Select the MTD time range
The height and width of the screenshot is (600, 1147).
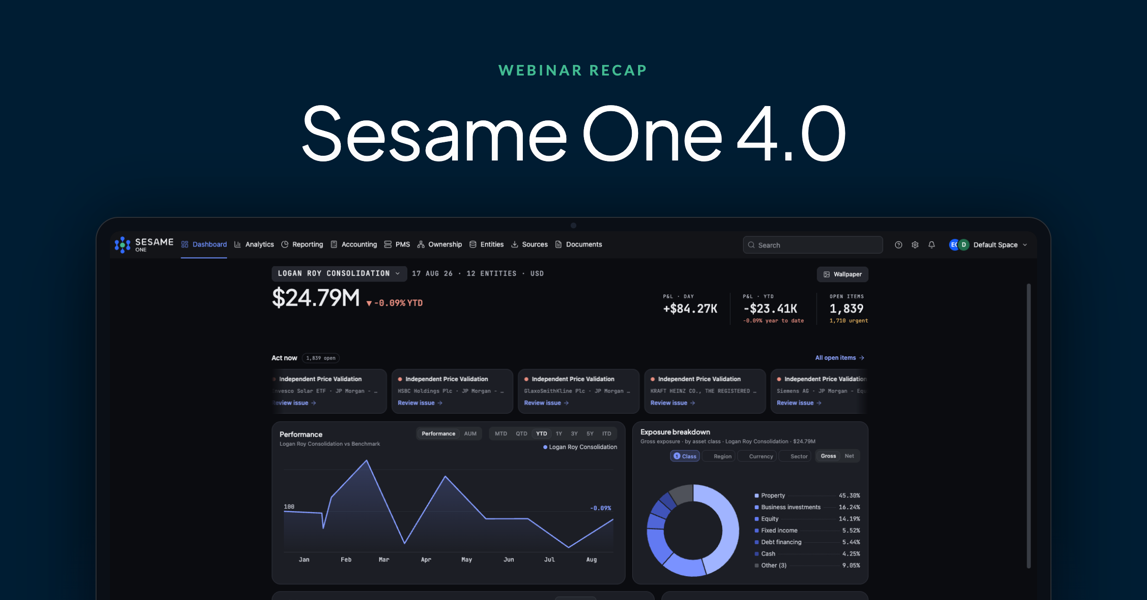tap(501, 434)
